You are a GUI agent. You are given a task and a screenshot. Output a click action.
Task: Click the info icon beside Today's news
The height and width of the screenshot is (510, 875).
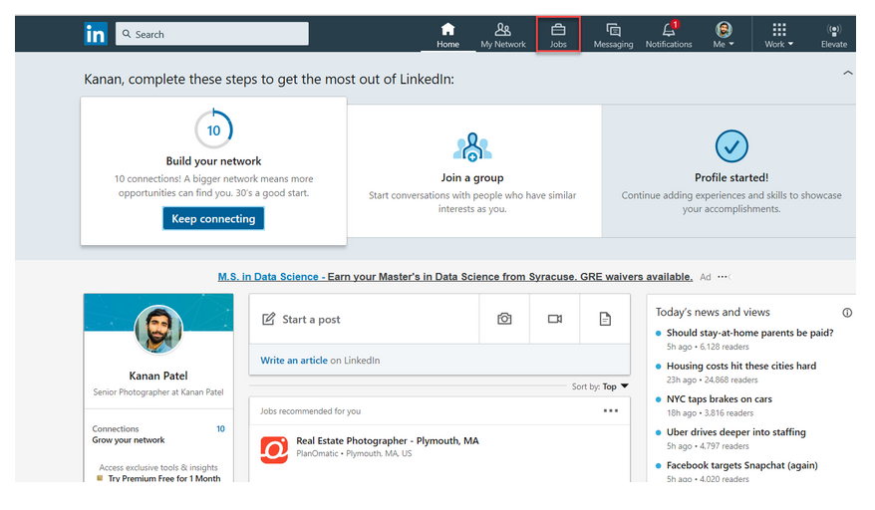pyautogui.click(x=847, y=313)
